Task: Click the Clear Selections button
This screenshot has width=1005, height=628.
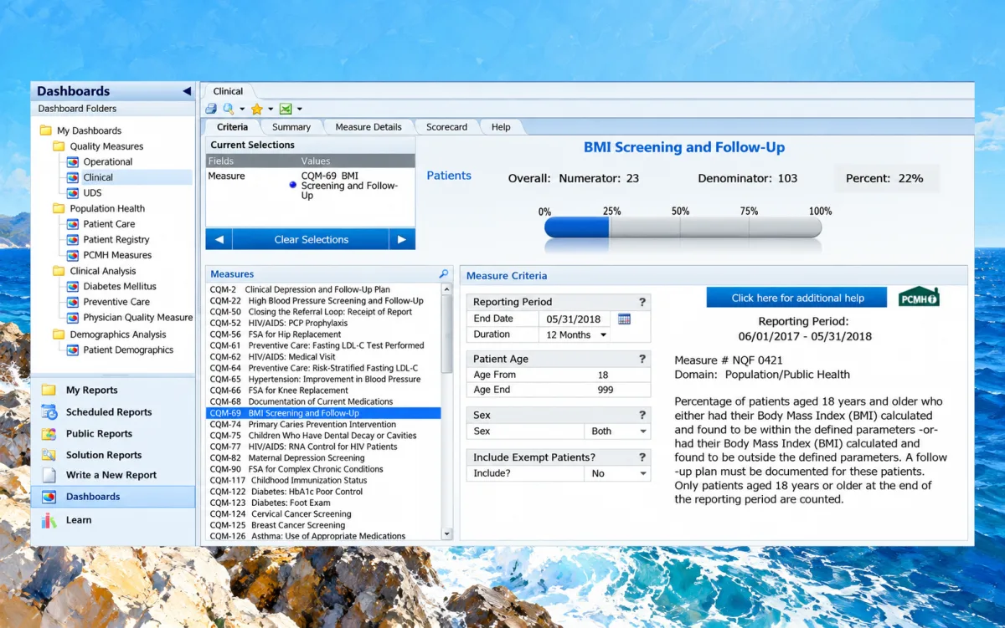Action: (x=311, y=239)
